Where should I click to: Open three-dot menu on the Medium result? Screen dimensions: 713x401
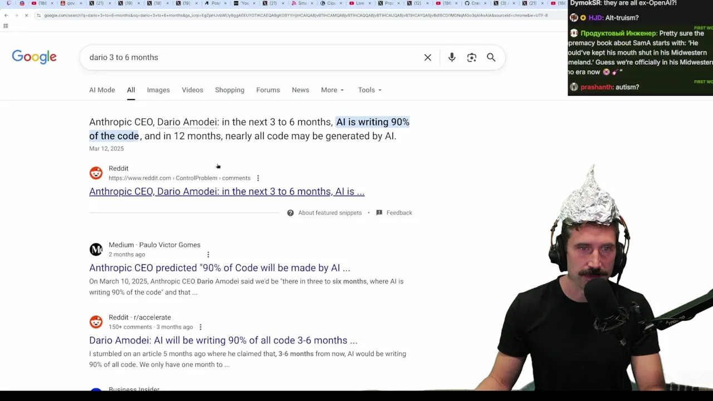(208, 255)
